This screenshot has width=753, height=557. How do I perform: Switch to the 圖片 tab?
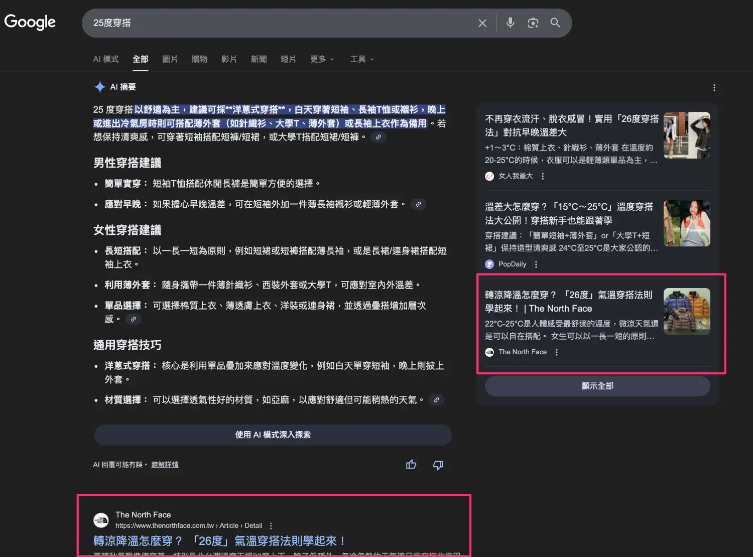tap(170, 59)
